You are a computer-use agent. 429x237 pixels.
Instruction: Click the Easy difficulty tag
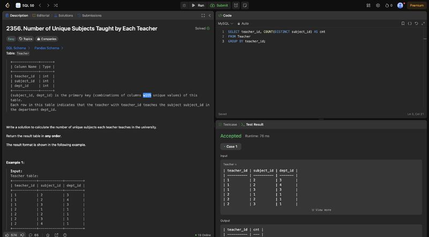11,39
